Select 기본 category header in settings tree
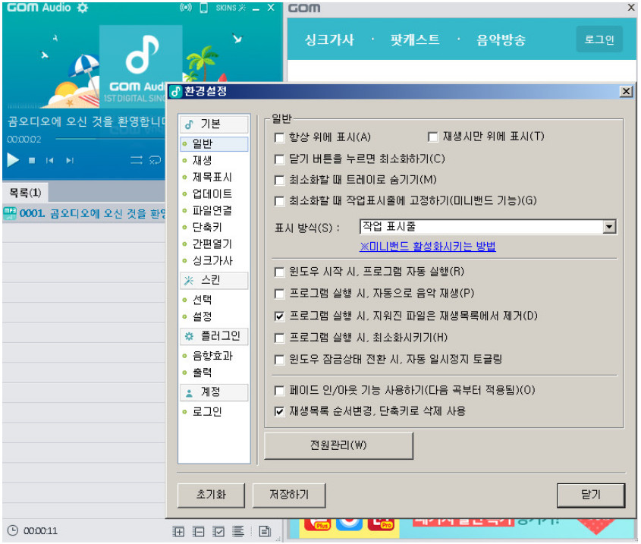 (214, 124)
